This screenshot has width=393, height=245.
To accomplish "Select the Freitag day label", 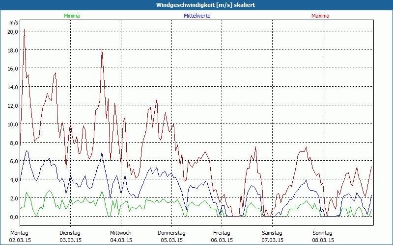I will point(222,233).
